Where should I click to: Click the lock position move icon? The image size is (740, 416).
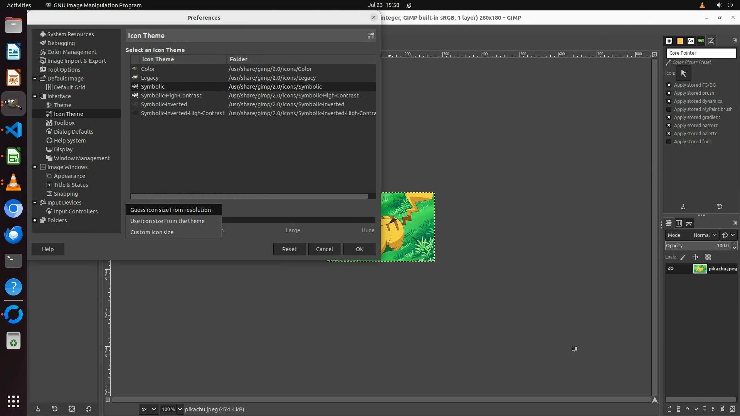point(695,257)
